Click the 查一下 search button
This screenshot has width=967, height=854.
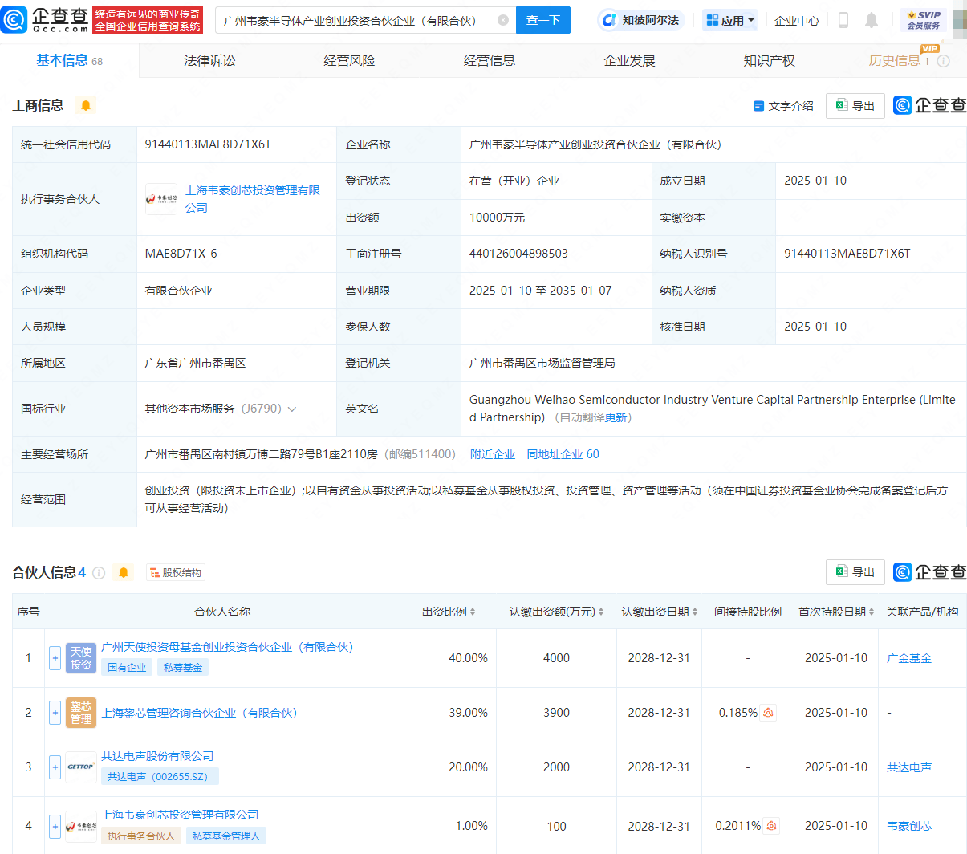click(543, 20)
